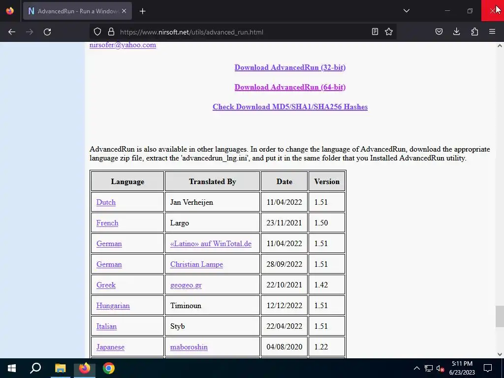Click scrollbar down arrow

point(500,354)
